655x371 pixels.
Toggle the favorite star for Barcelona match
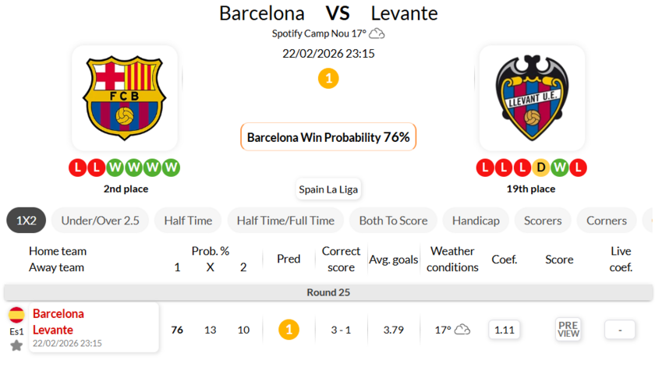click(16, 344)
